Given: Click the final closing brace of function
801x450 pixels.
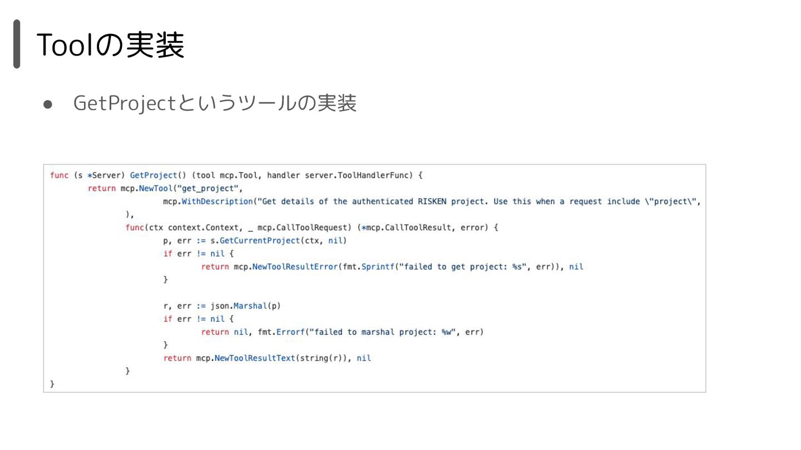Looking at the screenshot, I should (52, 384).
